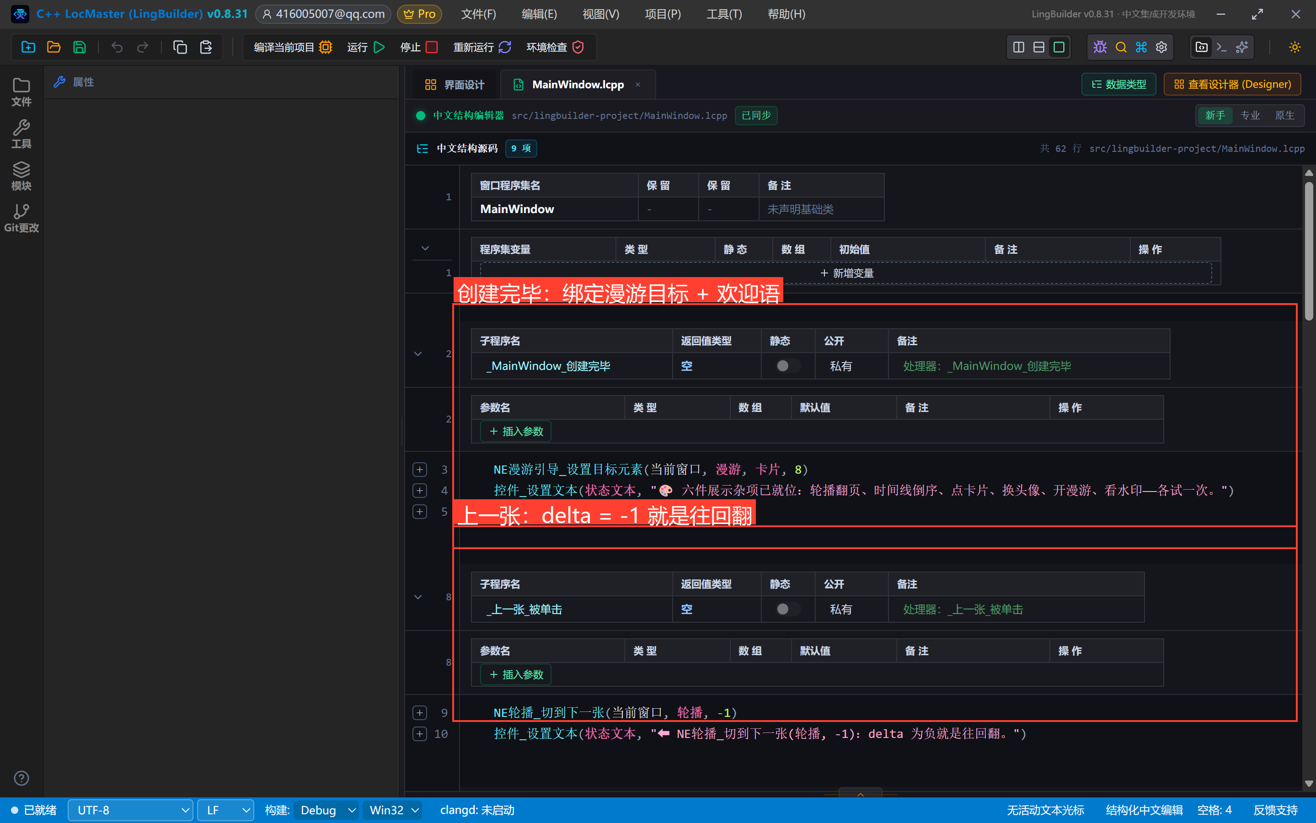Select the 专业 editing mode
Viewport: 1316px width, 823px height.
click(1250, 115)
